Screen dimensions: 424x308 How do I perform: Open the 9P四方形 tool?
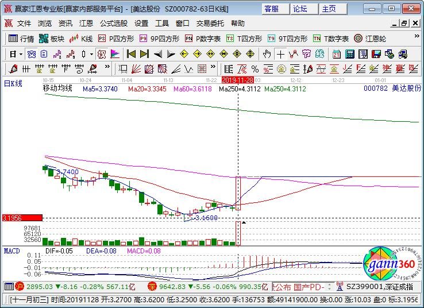159,38
